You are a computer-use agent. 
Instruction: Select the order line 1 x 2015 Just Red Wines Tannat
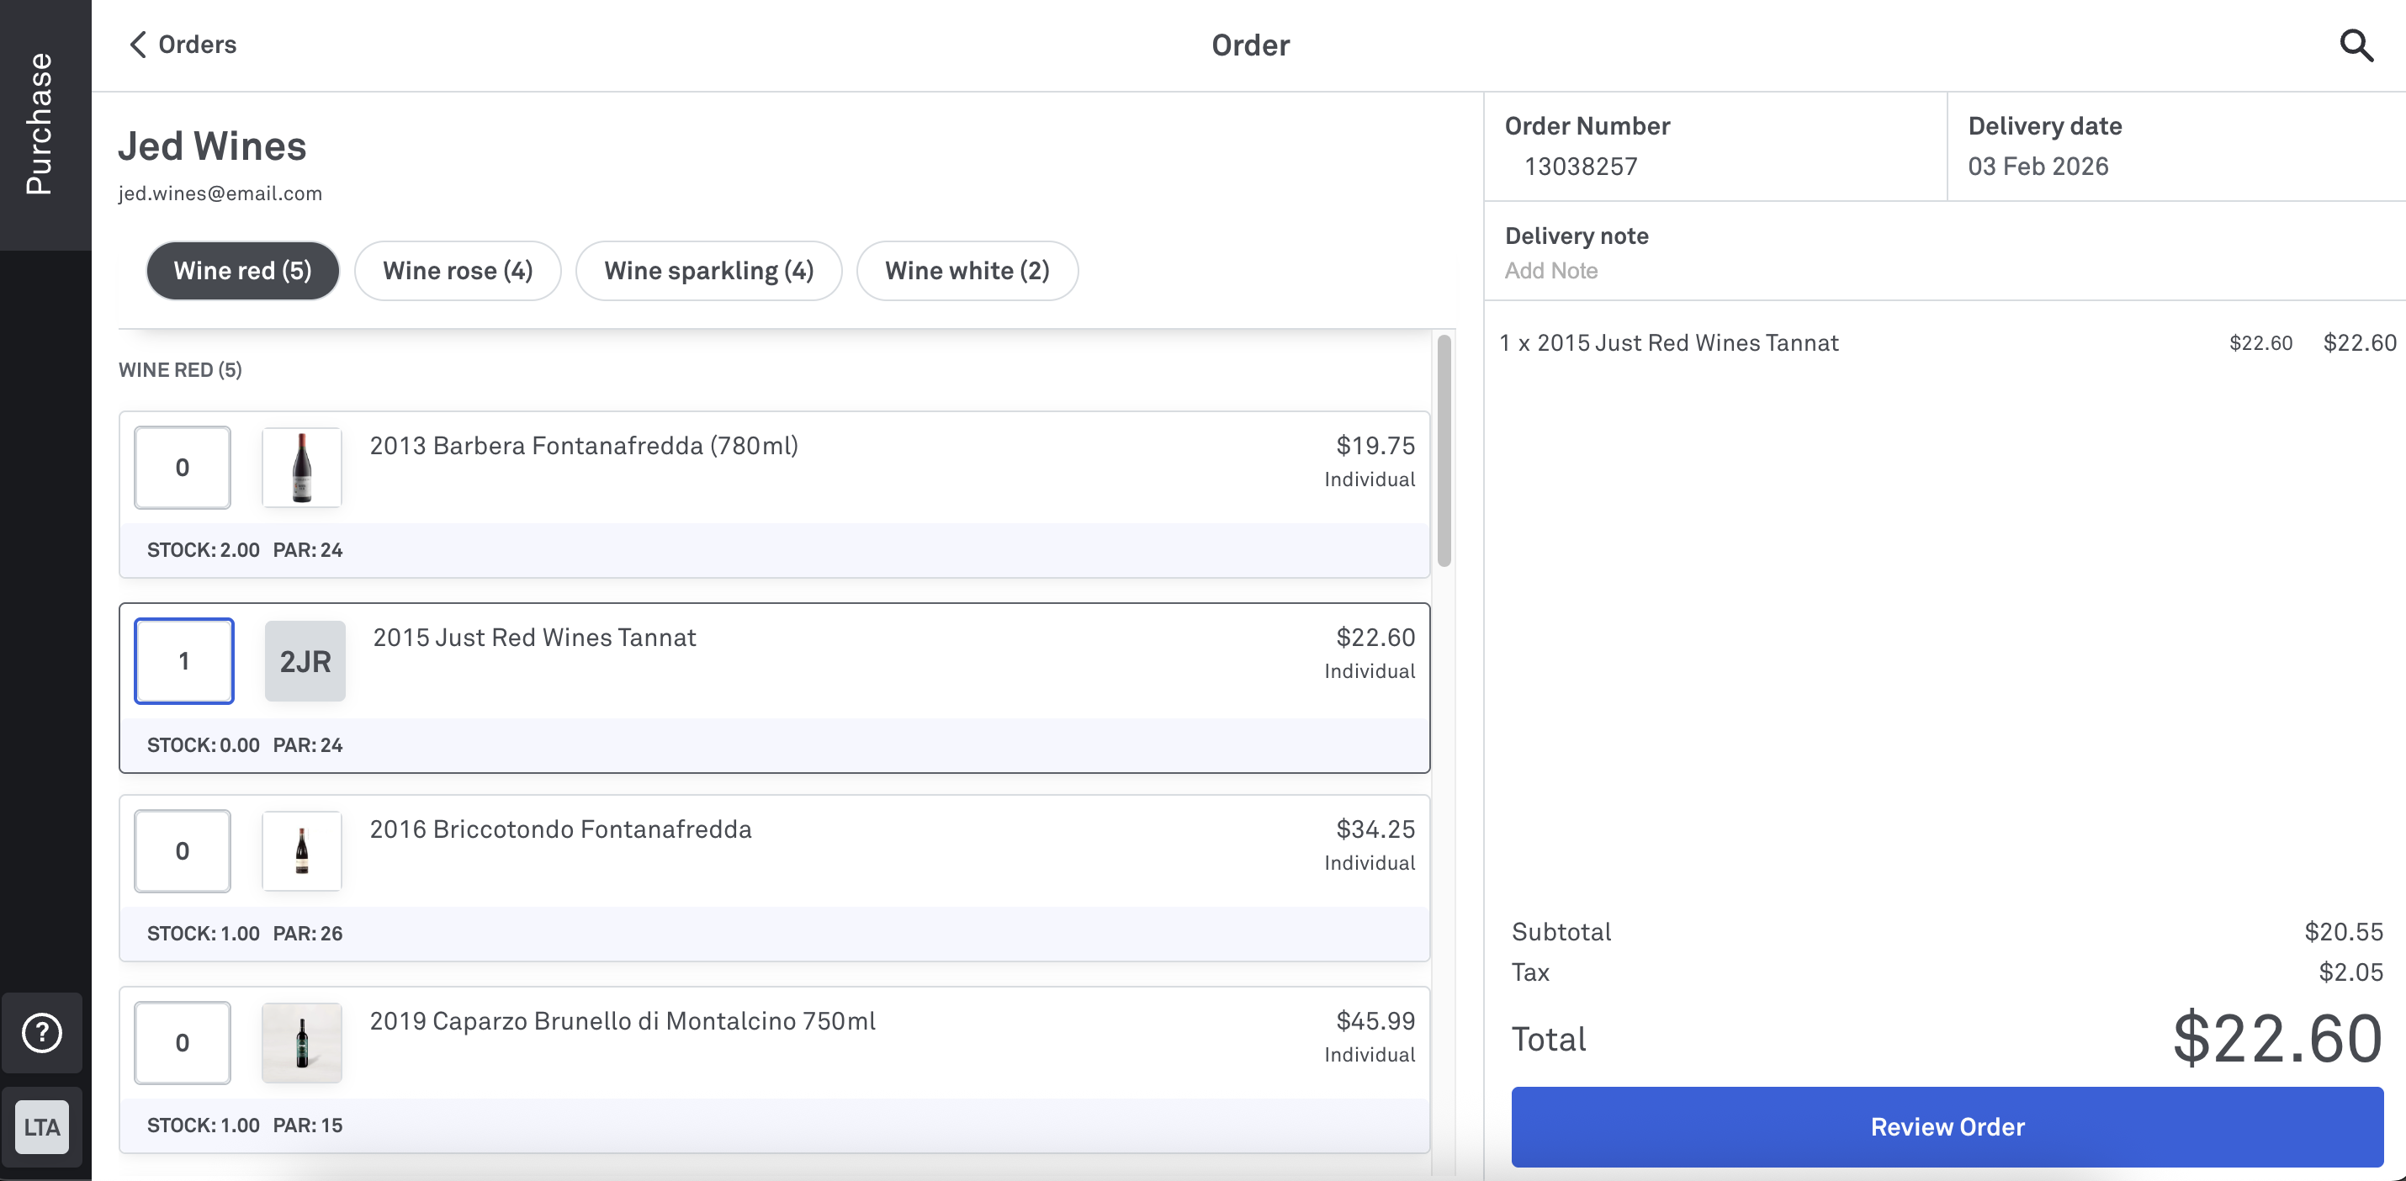(1948, 342)
